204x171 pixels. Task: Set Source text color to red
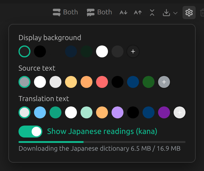102,82
